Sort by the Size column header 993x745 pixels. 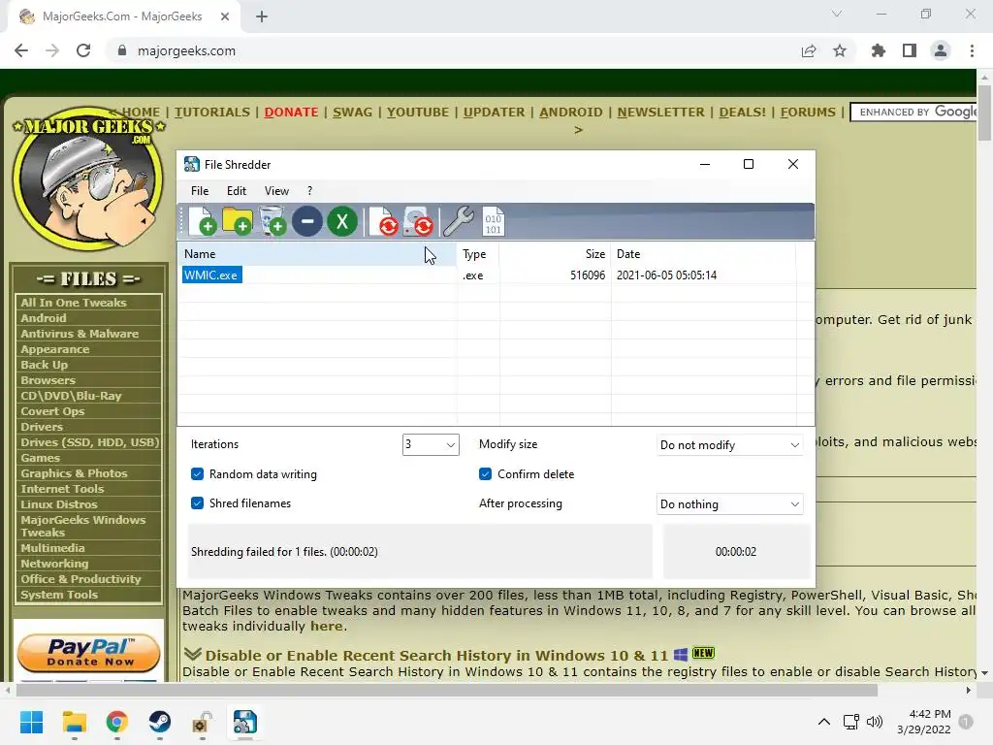555,254
